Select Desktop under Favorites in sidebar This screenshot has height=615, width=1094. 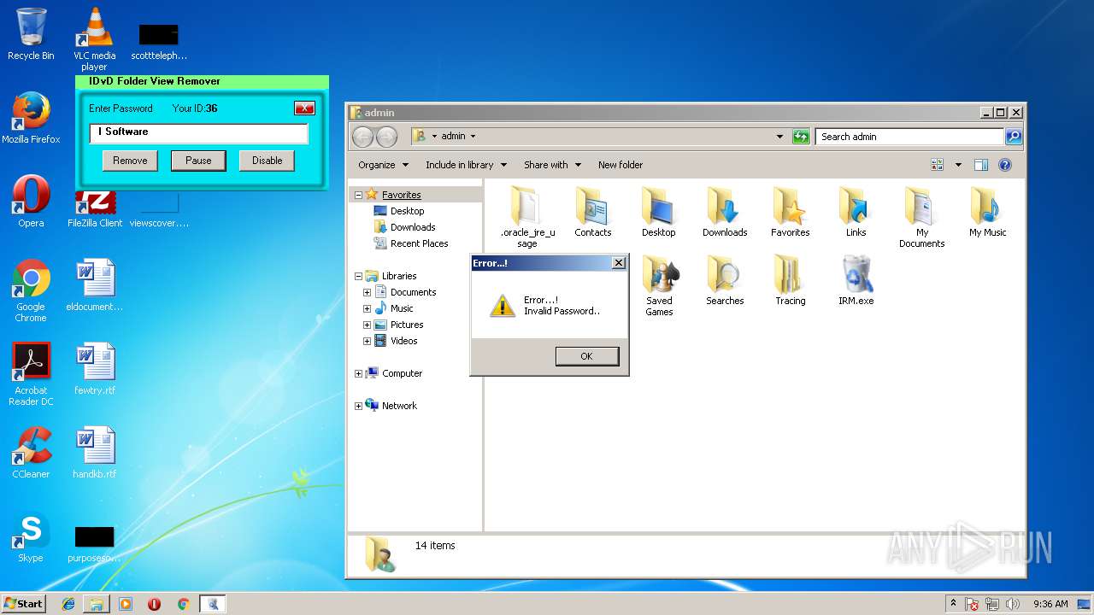(x=398, y=211)
